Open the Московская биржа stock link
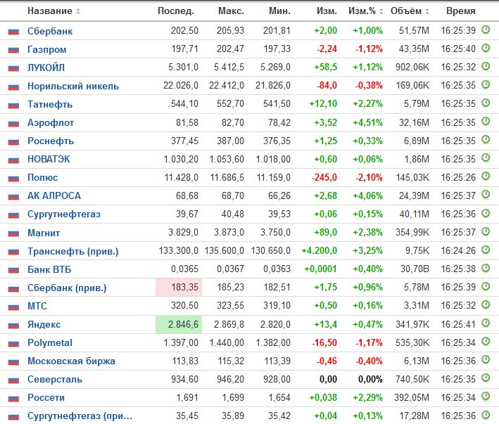This screenshot has width=499, height=424. pos(71,361)
